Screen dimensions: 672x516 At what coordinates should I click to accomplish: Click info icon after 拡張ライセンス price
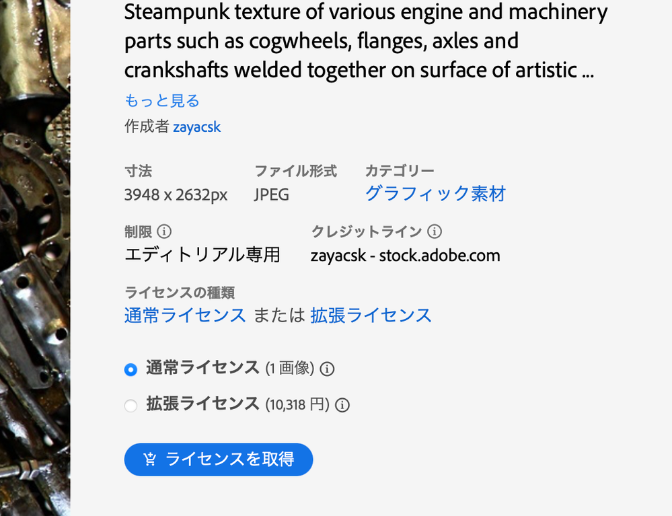point(342,405)
